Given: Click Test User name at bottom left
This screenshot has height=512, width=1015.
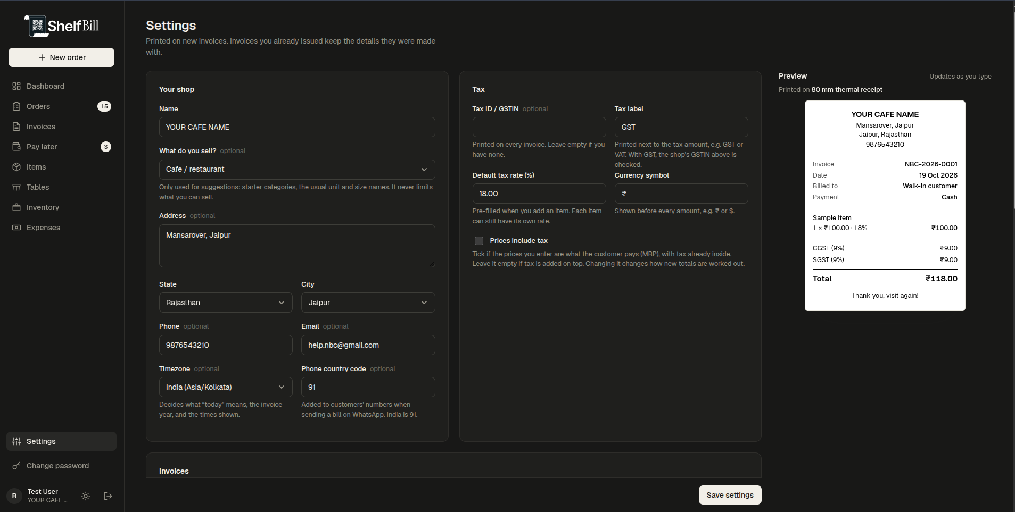Looking at the screenshot, I should coord(43,492).
